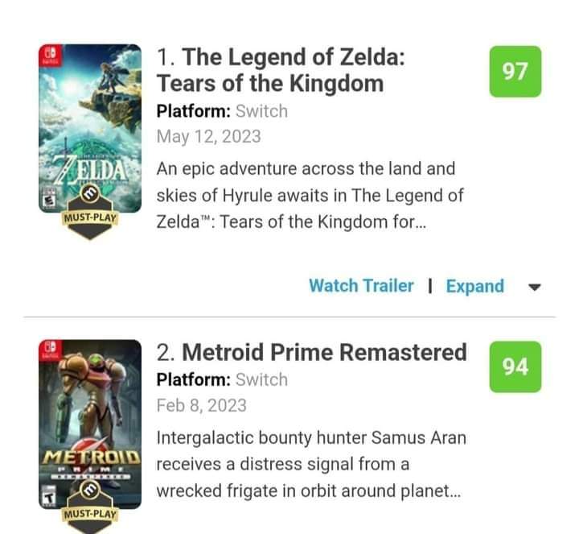
Task: Click the Nintendo Switch logo on the Zelda cover
Action: tap(50, 56)
